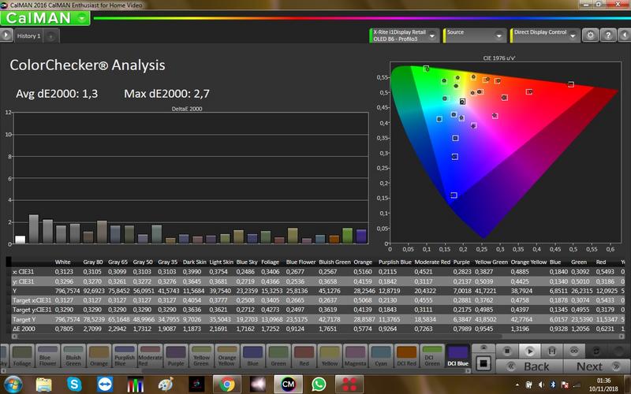631x394 pixels.
Task: Open the help question mark
Action: [608, 35]
